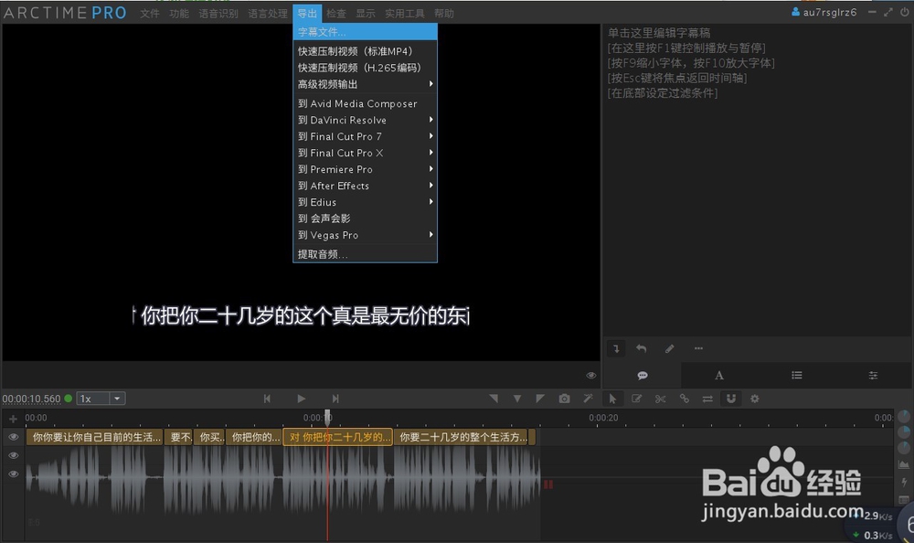Choose 字幕文件... from export menu
914x543 pixels.
[365, 32]
